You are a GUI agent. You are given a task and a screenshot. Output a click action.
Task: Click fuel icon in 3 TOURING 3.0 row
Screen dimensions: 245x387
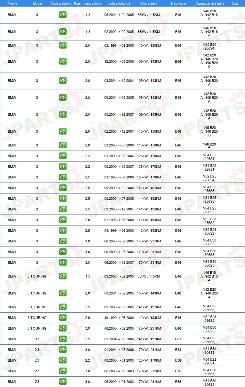(63, 328)
